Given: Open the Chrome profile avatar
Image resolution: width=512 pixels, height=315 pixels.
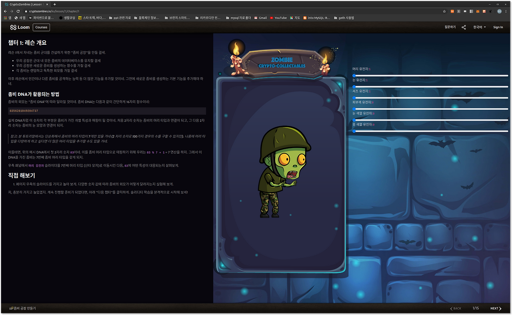Looking at the screenshot, I should click(500, 11).
